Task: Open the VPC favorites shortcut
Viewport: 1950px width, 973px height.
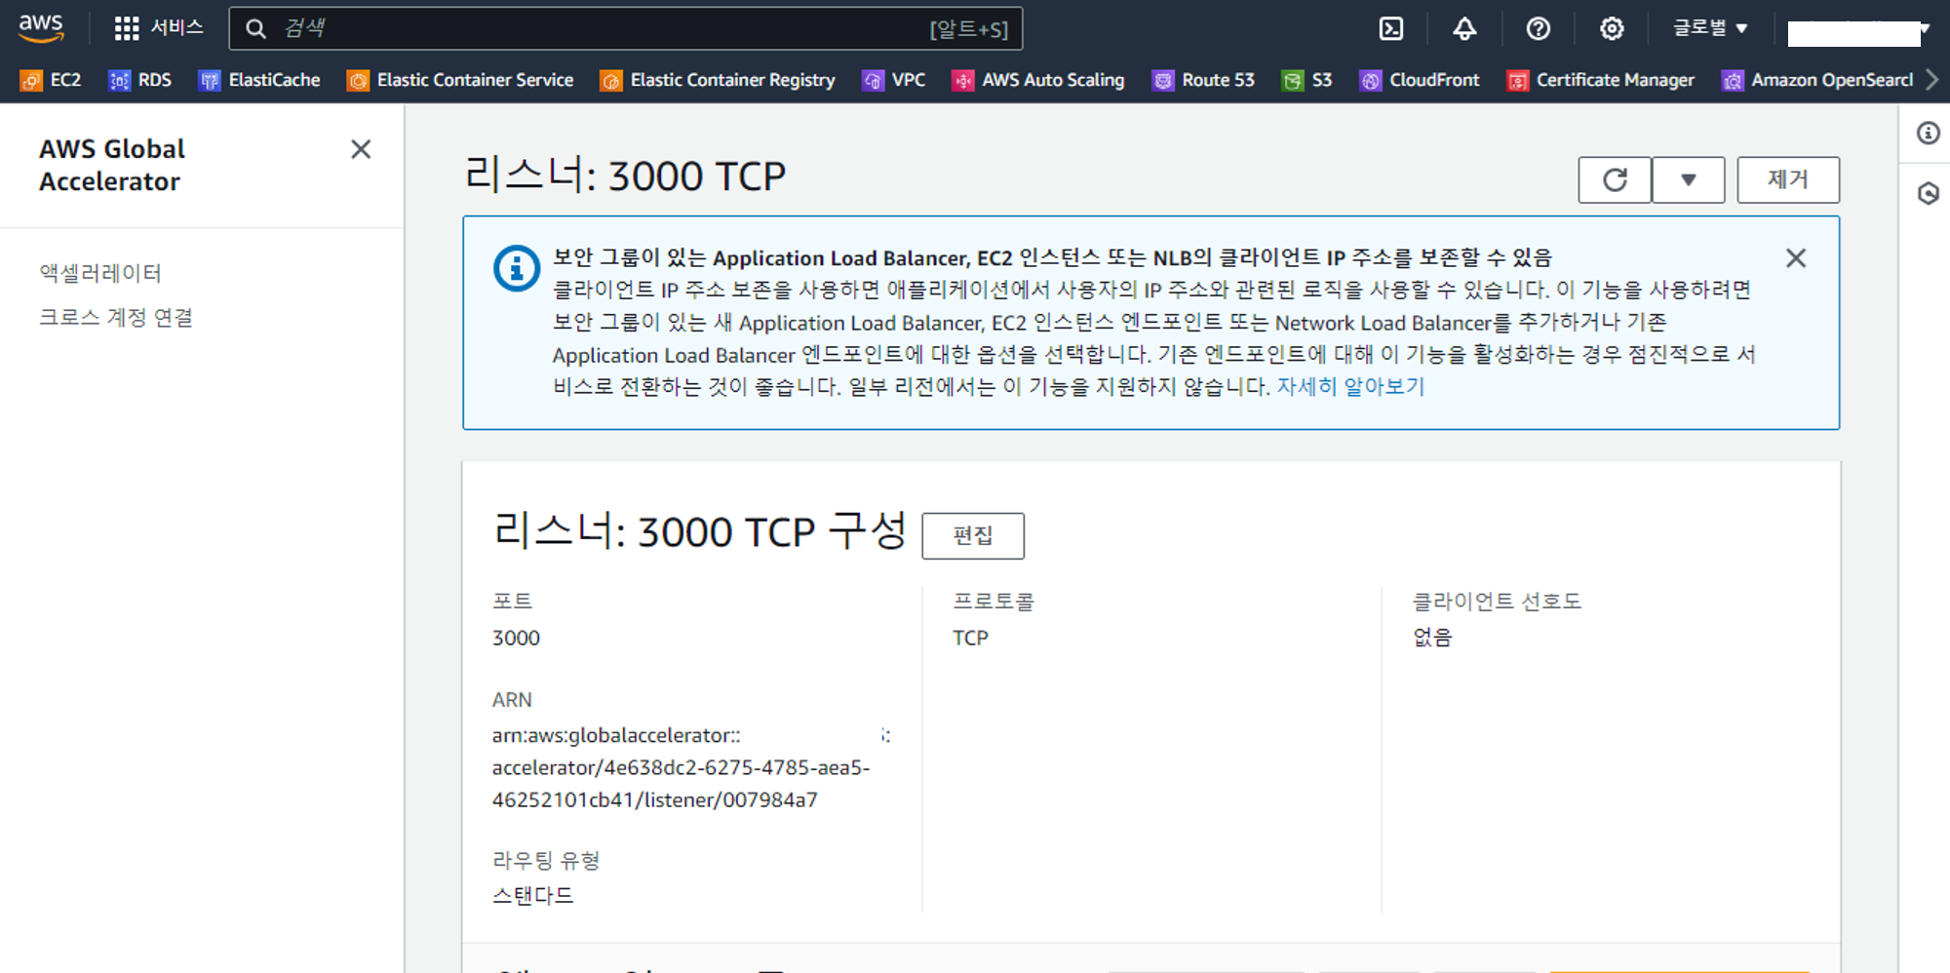Action: (894, 80)
